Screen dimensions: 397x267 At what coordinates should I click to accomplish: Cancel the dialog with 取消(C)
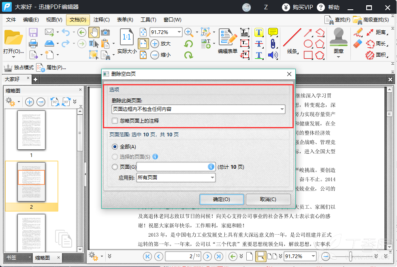268,199
